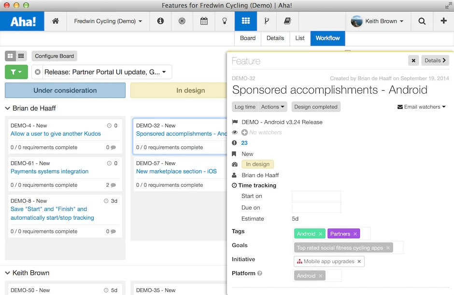Click the Start on date field

pos(316,196)
